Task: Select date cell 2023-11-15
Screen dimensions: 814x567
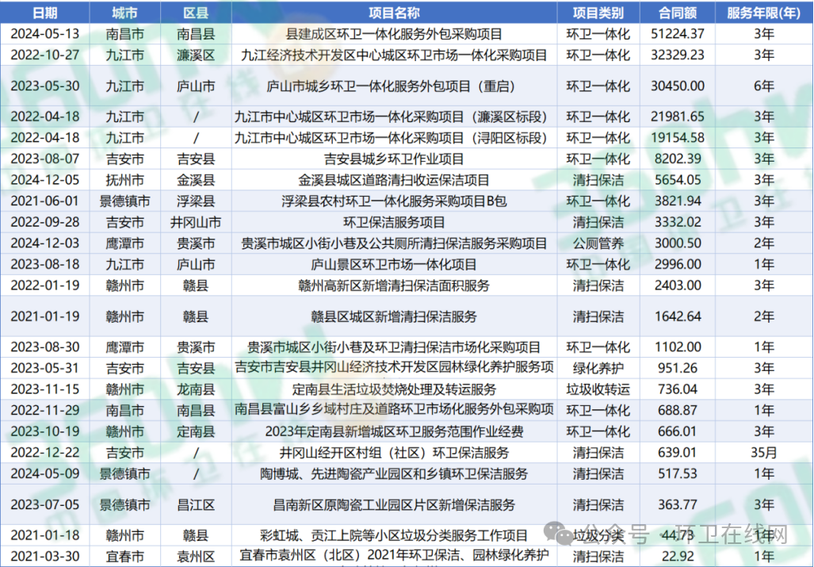Action: (x=44, y=389)
